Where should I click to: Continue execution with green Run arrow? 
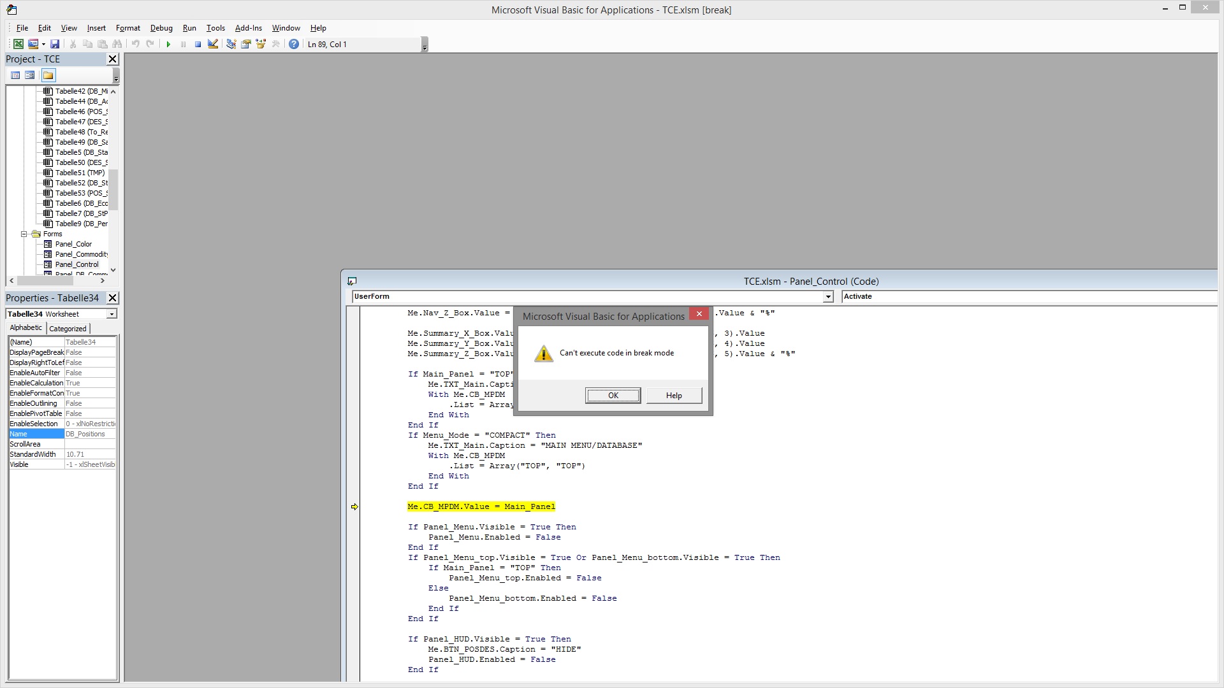168,44
